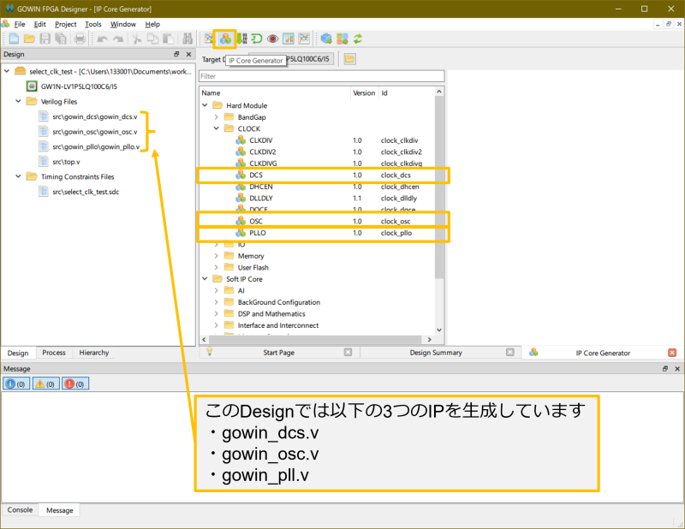Close the IP Core Generator tab

click(672, 353)
